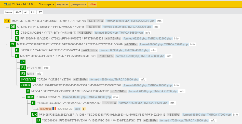The width and height of the screenshot is (242, 124).
Task: Expand +147 SNPs for E
Action: coord(113,38)
